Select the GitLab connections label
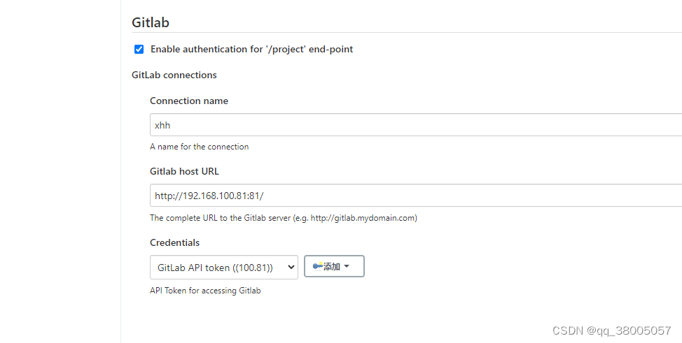 tap(174, 75)
